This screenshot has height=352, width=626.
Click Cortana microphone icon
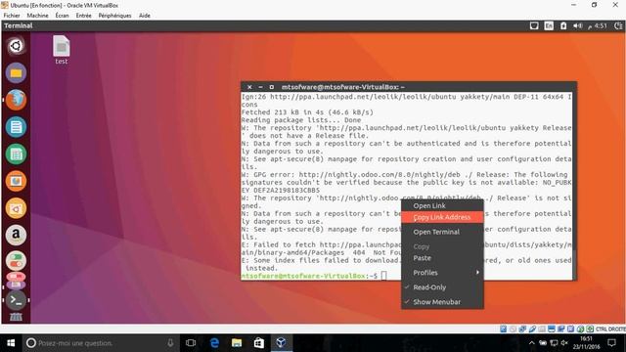[170, 343]
